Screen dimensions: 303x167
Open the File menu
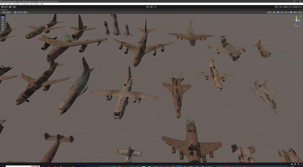coord(2,4)
